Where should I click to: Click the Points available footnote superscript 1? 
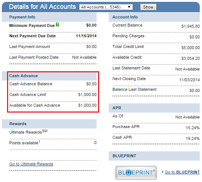tap(40, 142)
